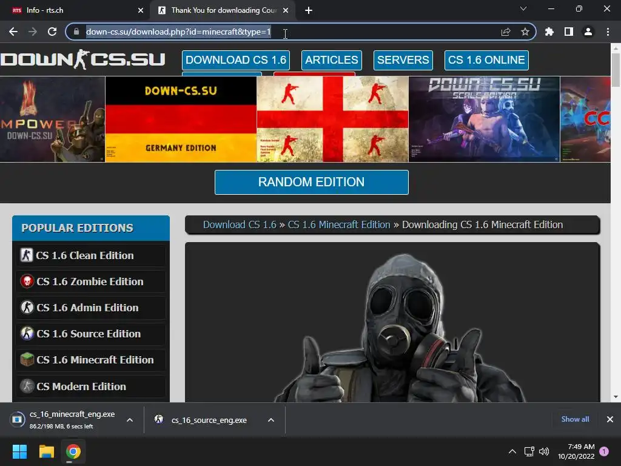Show hidden system tray icons

click(512, 451)
